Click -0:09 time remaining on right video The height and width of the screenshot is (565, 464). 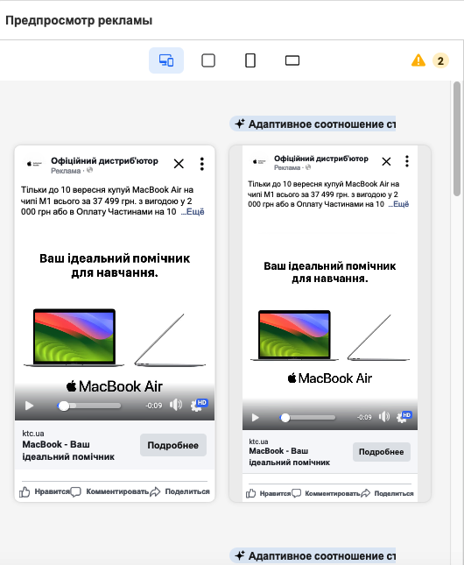[364, 417]
